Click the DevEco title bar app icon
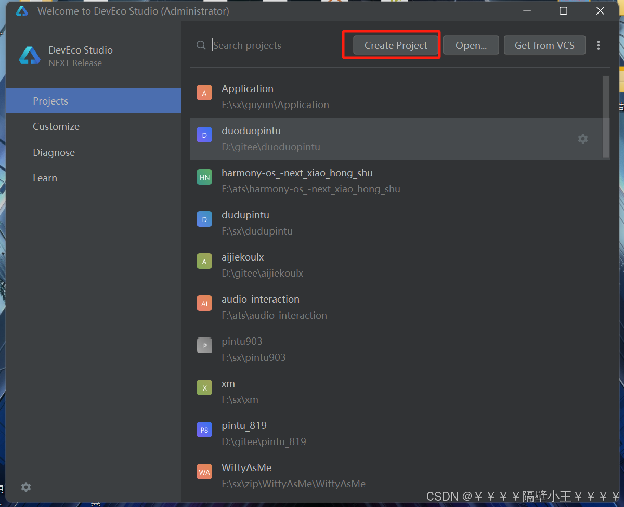624x507 pixels. click(x=22, y=11)
